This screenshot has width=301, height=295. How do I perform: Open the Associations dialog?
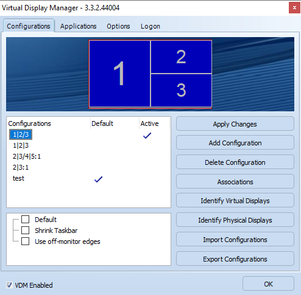[235, 182]
